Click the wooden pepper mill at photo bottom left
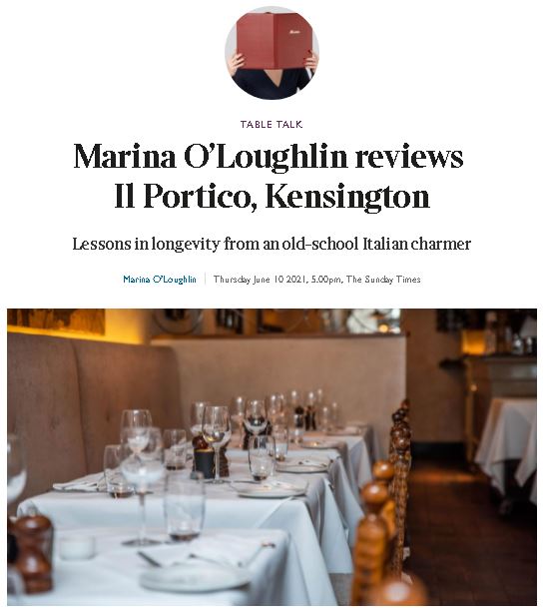 click(x=33, y=551)
